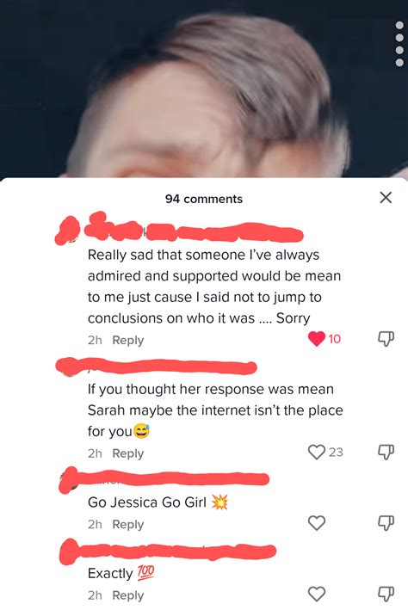Close the 94 comments panel
The width and height of the screenshot is (408, 610).
386,198
